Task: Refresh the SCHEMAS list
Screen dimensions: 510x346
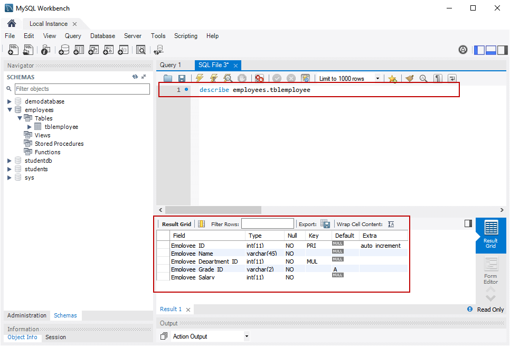Action: [x=135, y=77]
